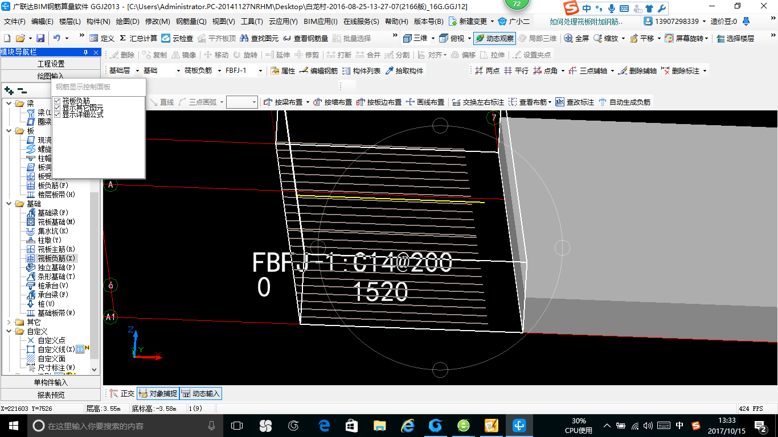Click the collapse-all minus icon in the navigator
Screen dimensions: 778x437
point(22,90)
